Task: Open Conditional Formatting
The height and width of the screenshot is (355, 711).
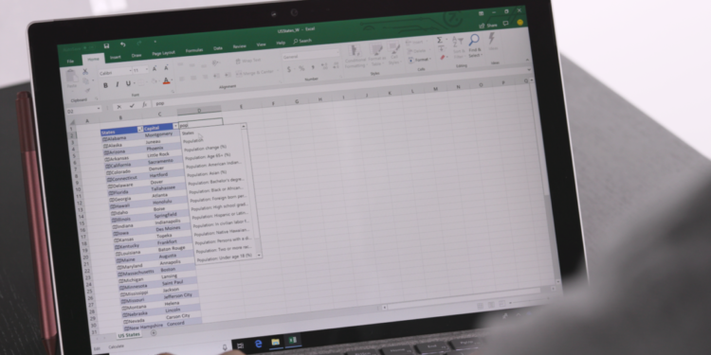Action: tap(355, 56)
